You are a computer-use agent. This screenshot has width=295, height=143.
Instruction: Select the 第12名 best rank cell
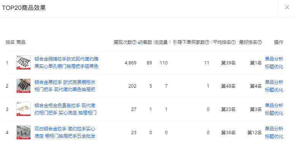(x=255, y=133)
